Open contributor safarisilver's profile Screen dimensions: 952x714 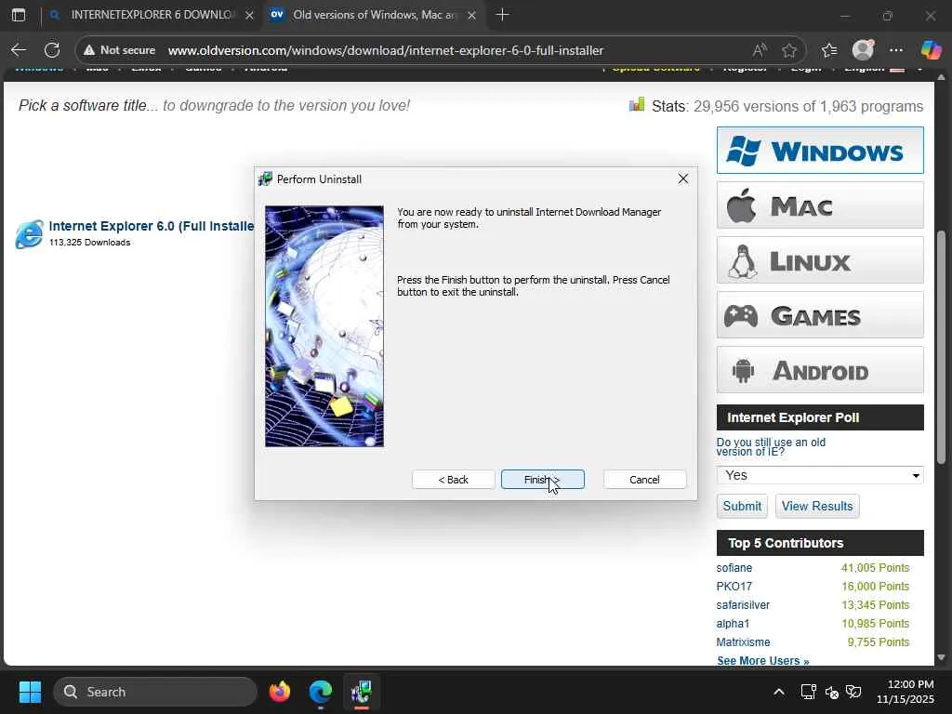point(743,604)
